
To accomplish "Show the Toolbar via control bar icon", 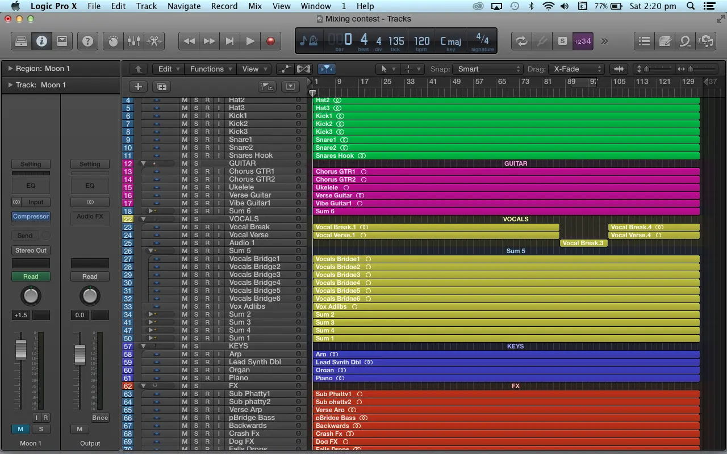I will [x=62, y=41].
